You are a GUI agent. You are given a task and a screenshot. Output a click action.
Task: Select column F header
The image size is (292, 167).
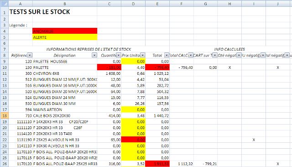(x=182, y=4)
